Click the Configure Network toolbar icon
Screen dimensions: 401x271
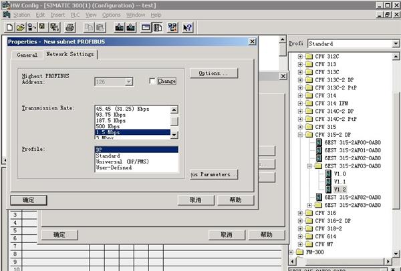(172, 27)
